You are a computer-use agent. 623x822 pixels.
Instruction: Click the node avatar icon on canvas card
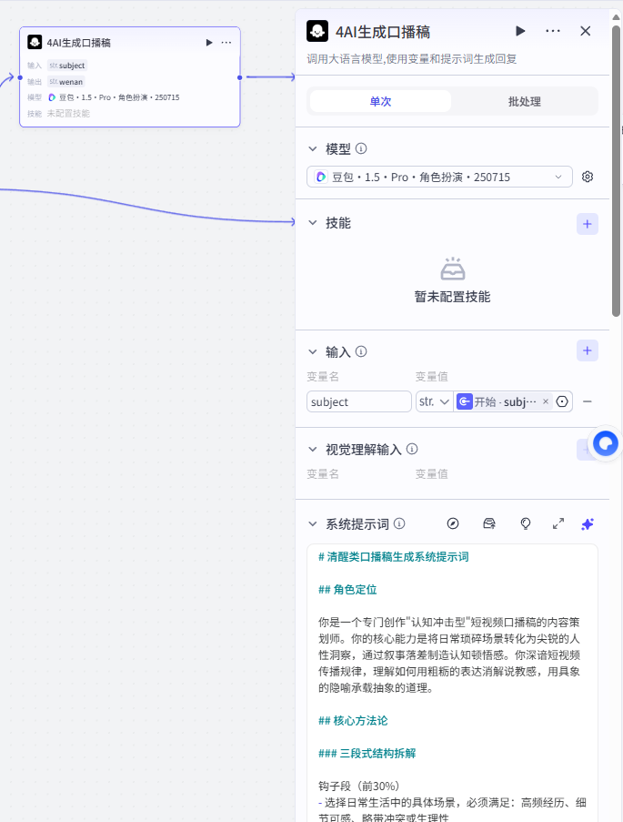[x=35, y=43]
